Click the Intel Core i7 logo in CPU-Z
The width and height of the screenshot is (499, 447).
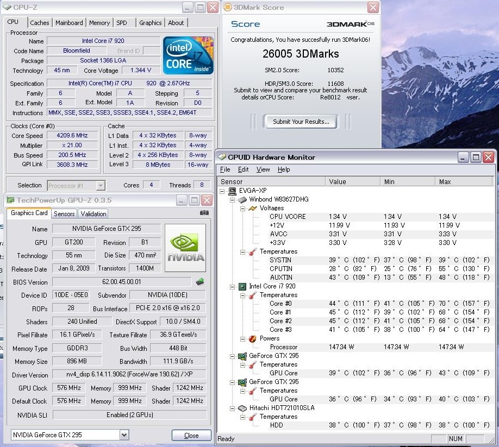[x=188, y=55]
